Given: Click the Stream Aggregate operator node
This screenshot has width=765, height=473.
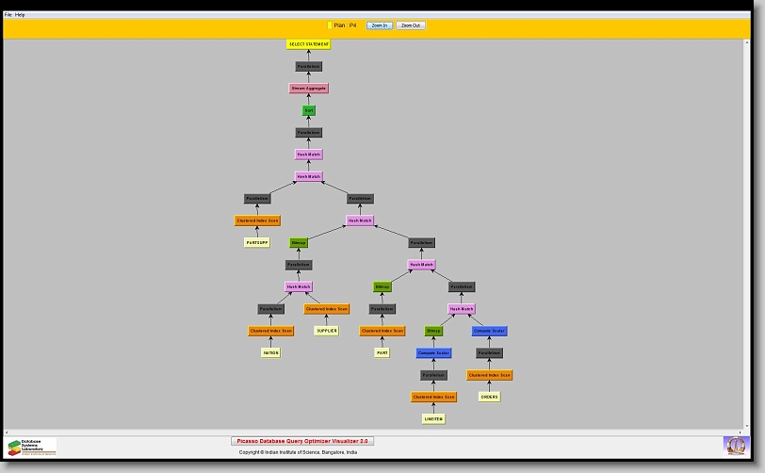Looking at the screenshot, I should [x=308, y=88].
